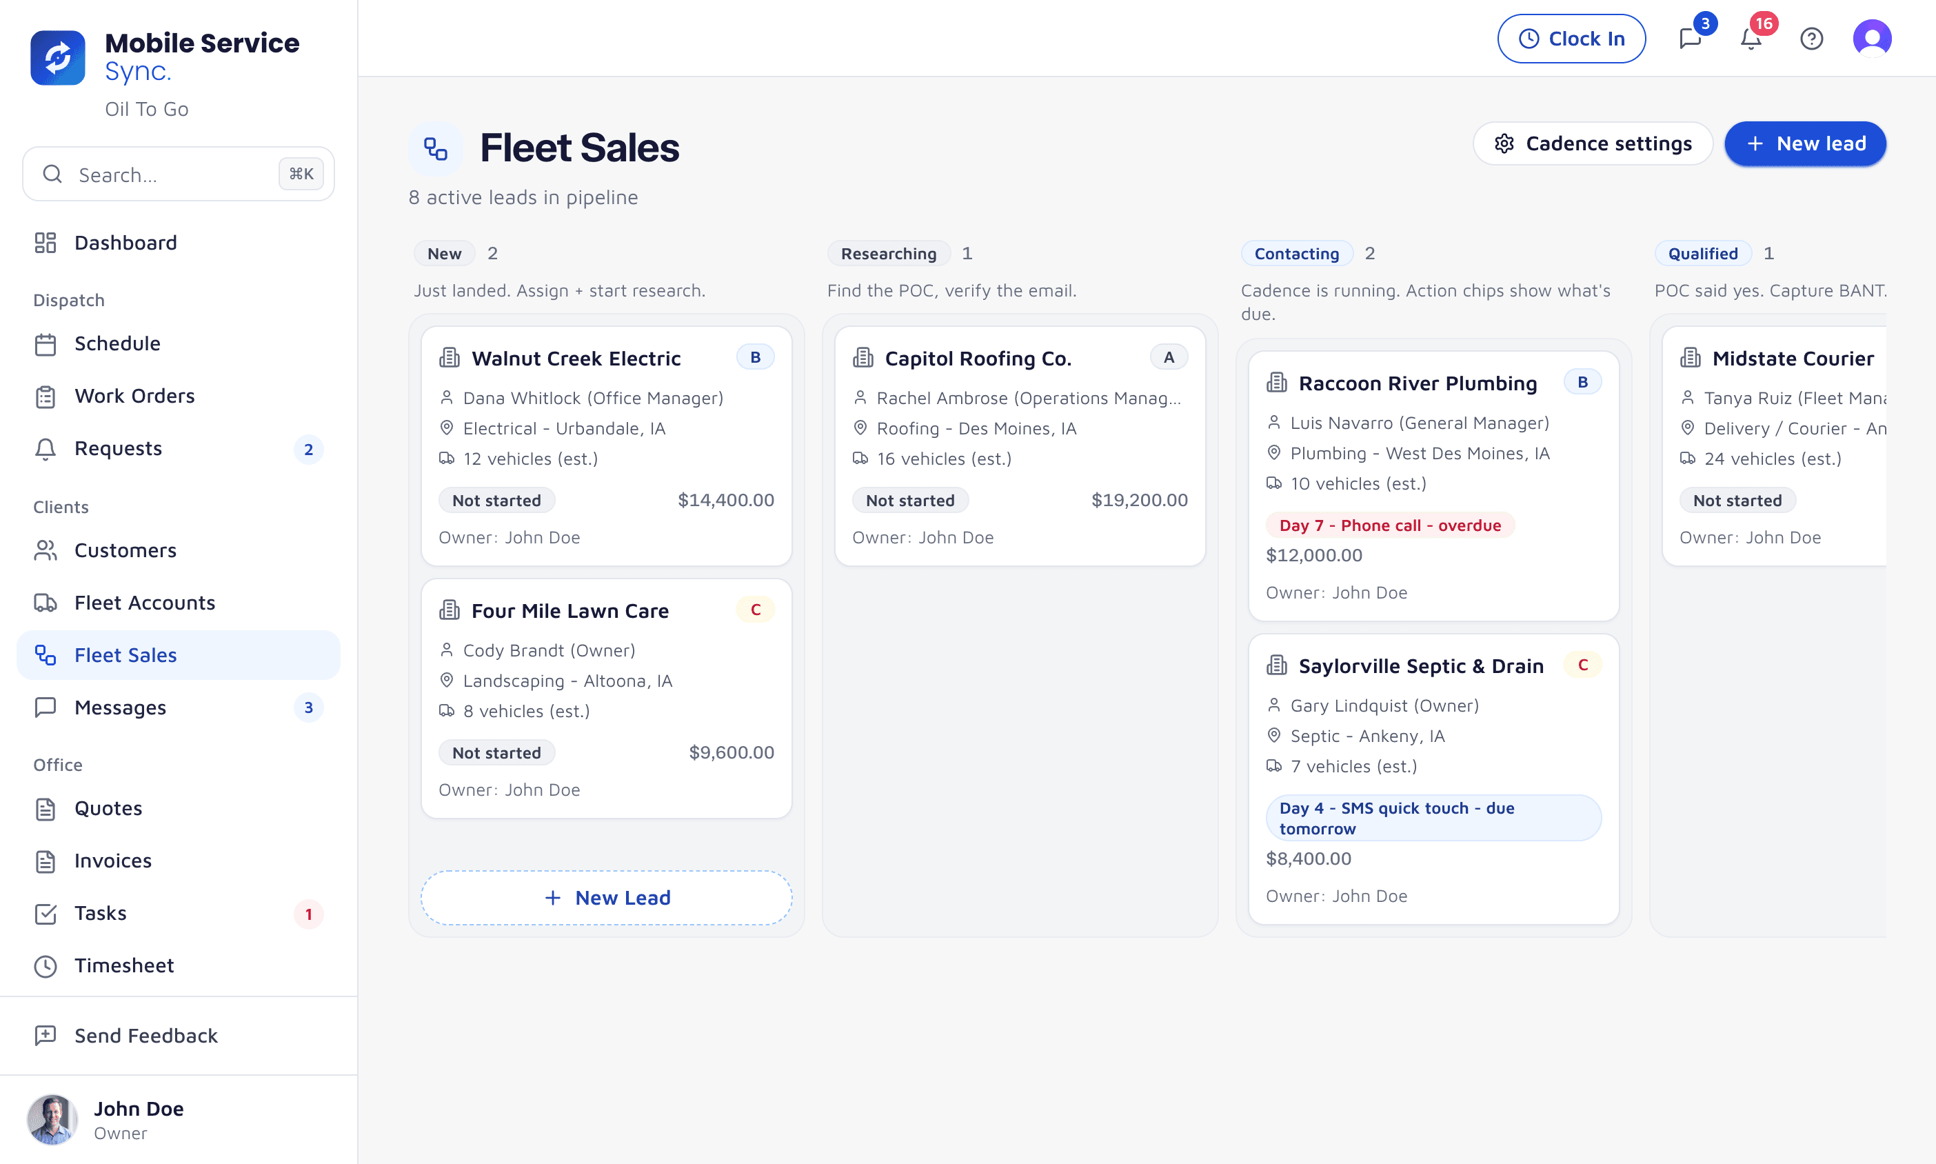This screenshot has height=1164, width=1936.
Task: Click the Qualified column label
Action: [x=1702, y=253]
